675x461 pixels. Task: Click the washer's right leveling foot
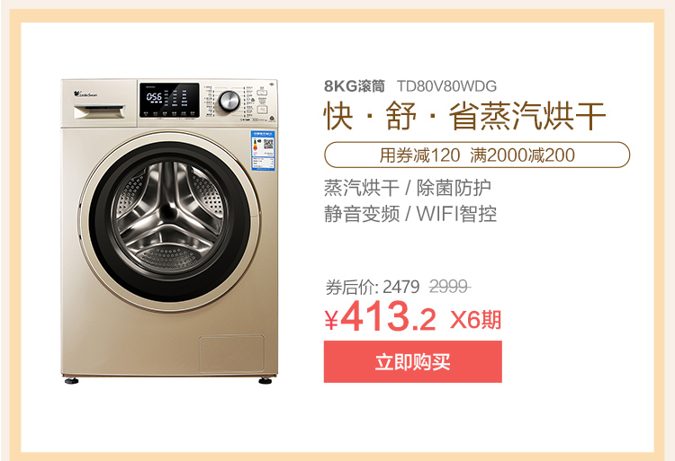(x=265, y=381)
